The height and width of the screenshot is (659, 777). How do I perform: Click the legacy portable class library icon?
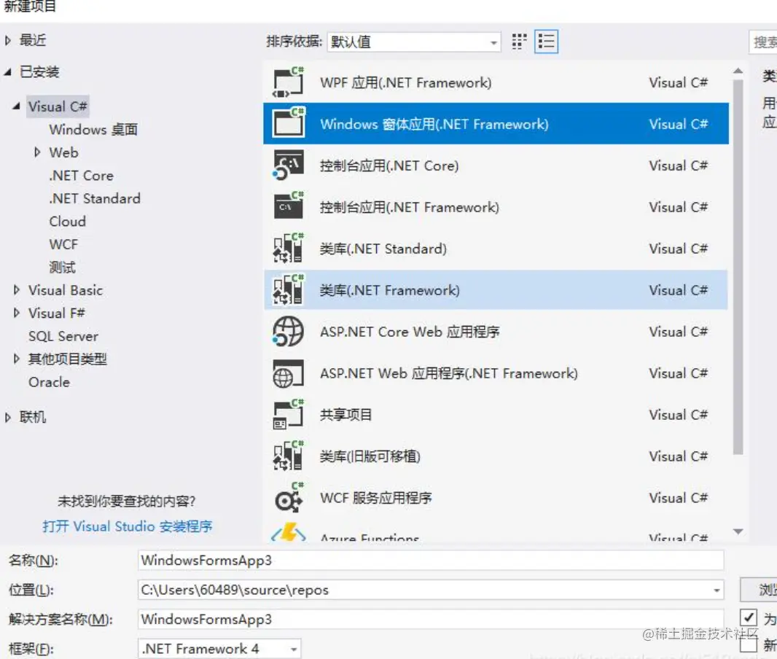[289, 456]
